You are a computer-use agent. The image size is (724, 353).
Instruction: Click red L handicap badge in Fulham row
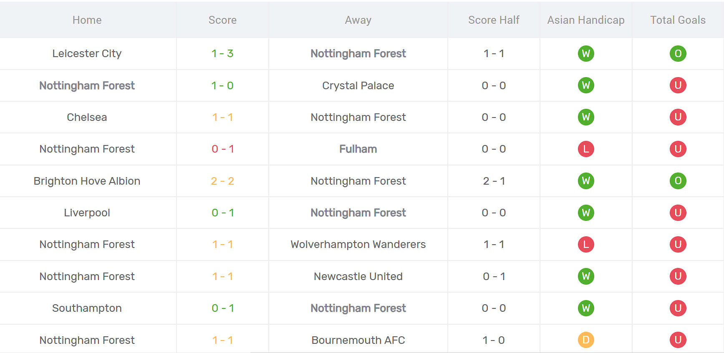[x=586, y=149]
